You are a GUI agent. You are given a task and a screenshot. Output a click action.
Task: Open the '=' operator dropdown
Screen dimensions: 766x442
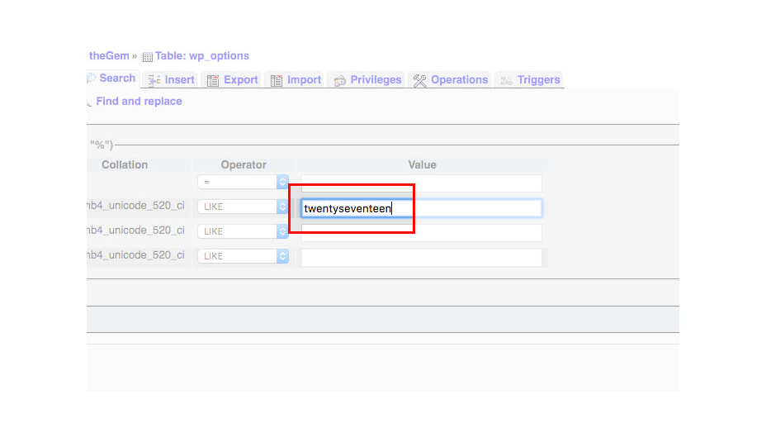(x=243, y=182)
